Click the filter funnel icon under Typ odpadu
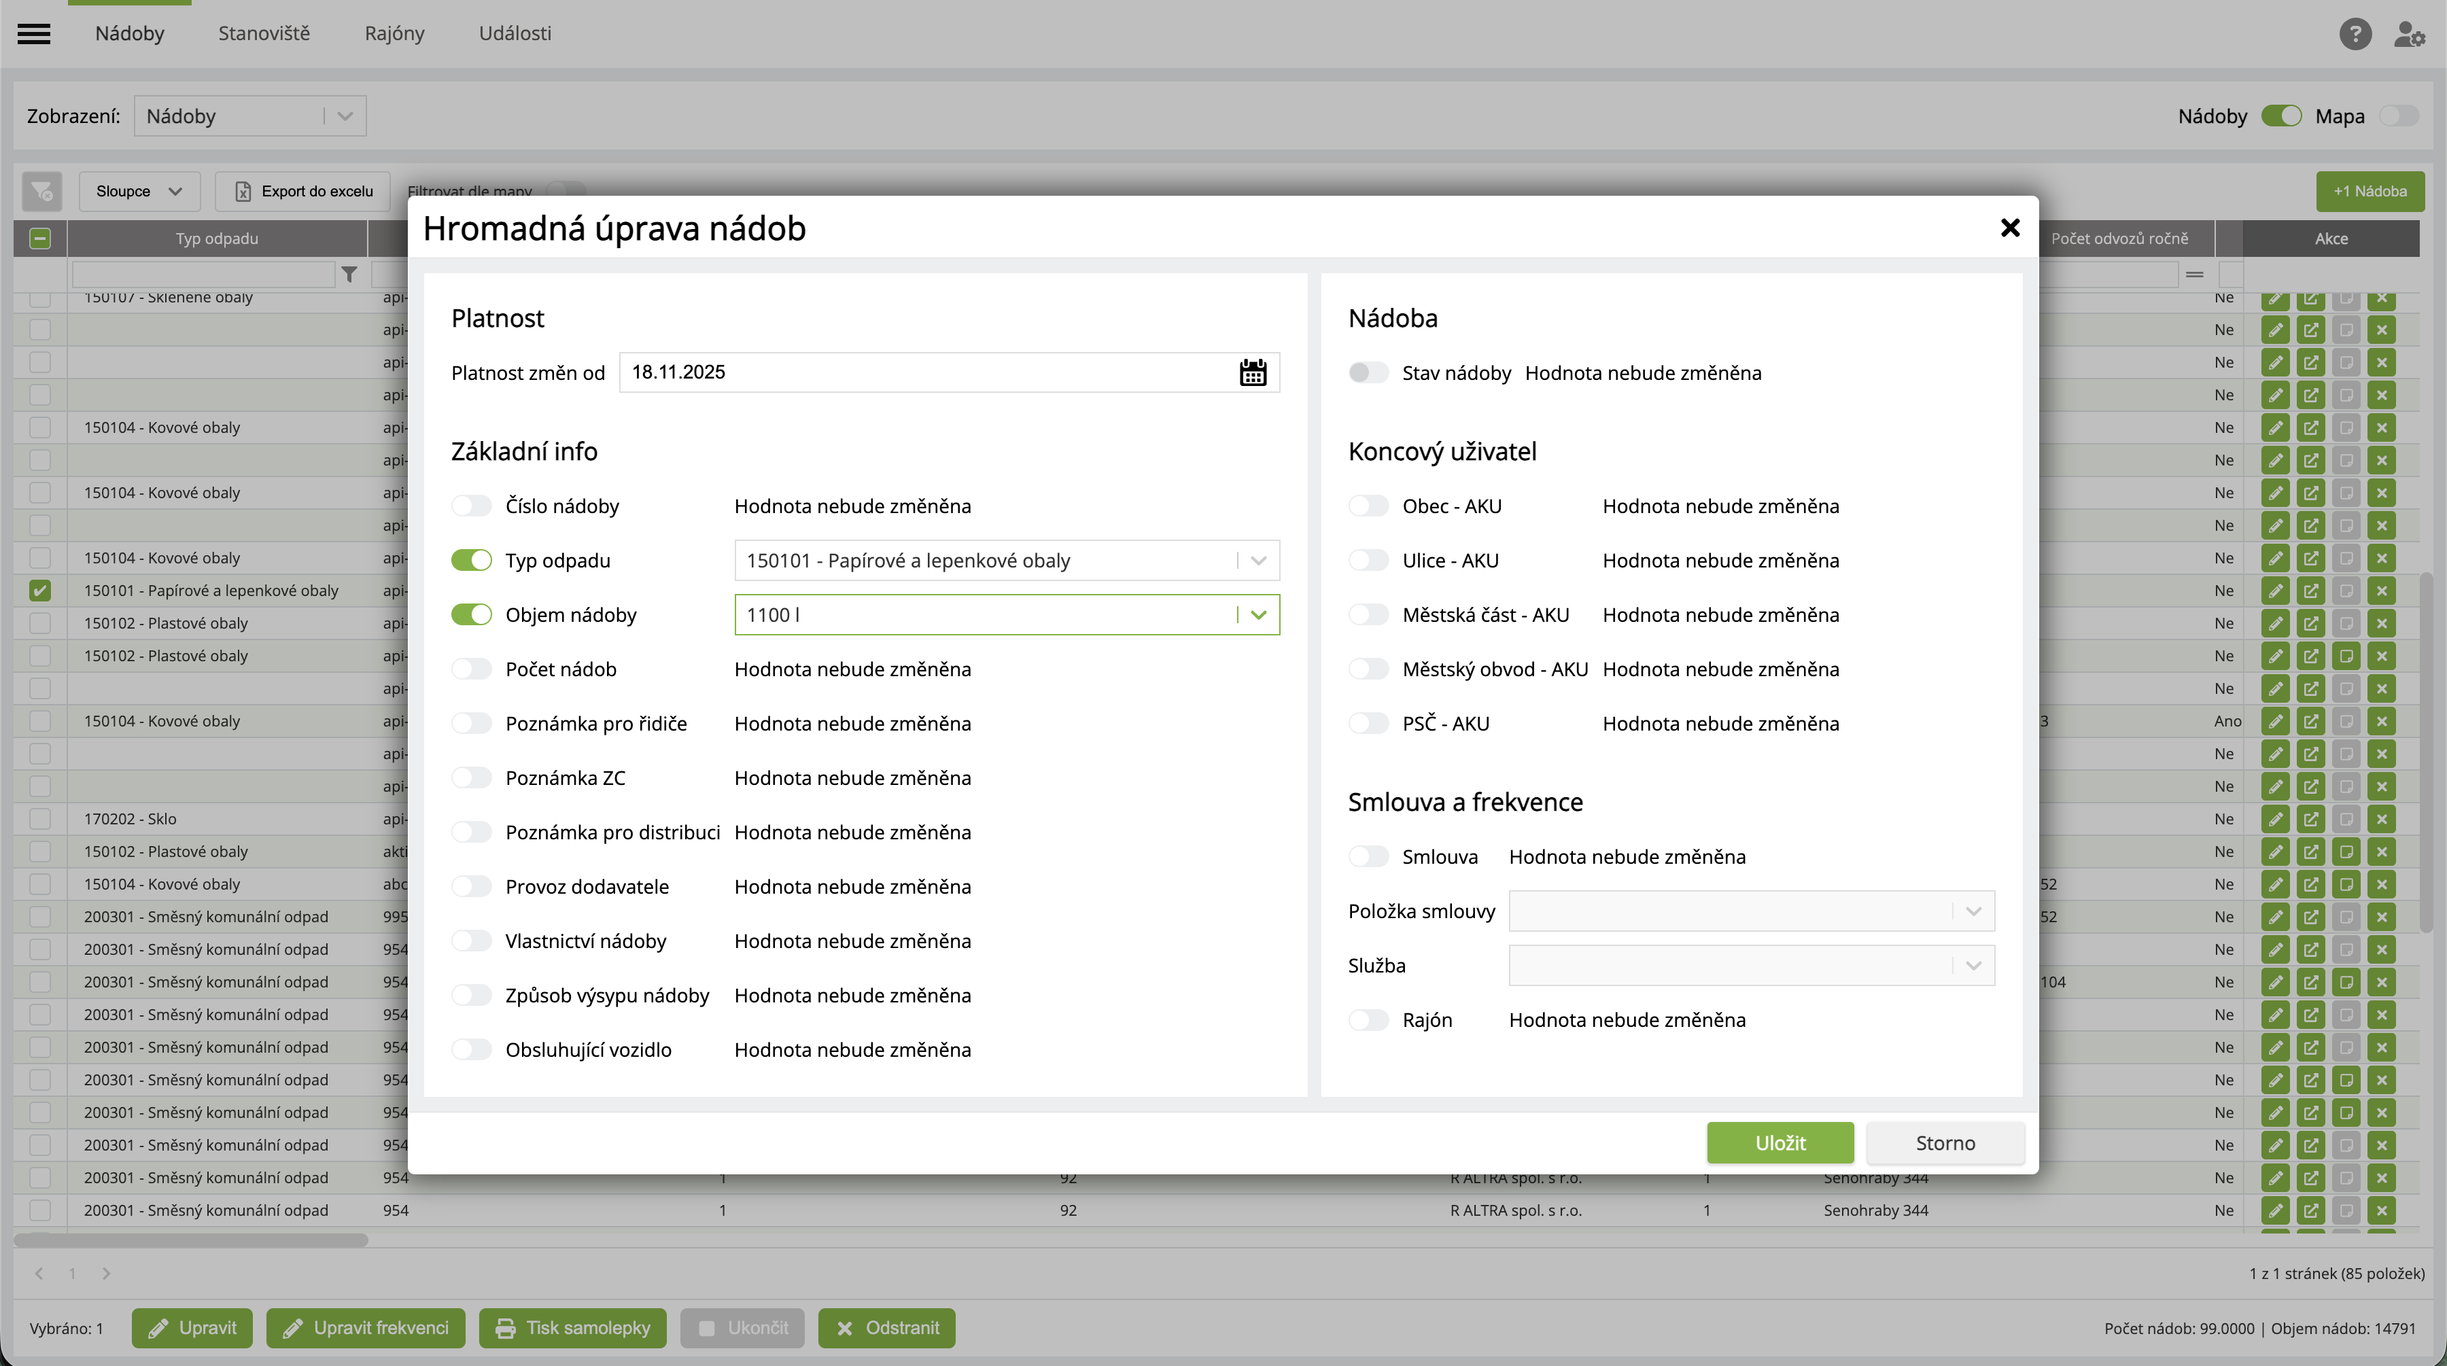This screenshot has height=1366, width=2447. [349, 275]
